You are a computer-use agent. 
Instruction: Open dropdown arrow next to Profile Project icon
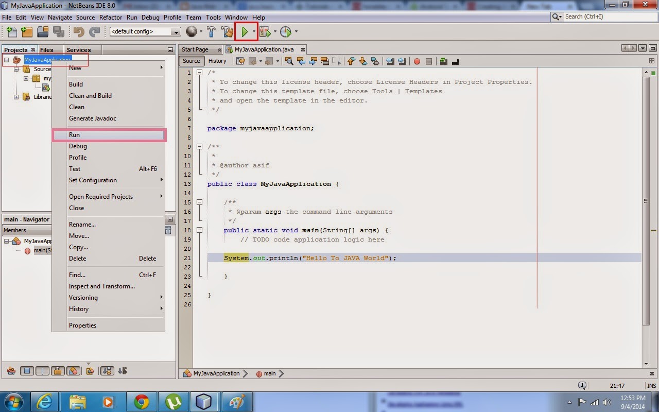point(296,32)
